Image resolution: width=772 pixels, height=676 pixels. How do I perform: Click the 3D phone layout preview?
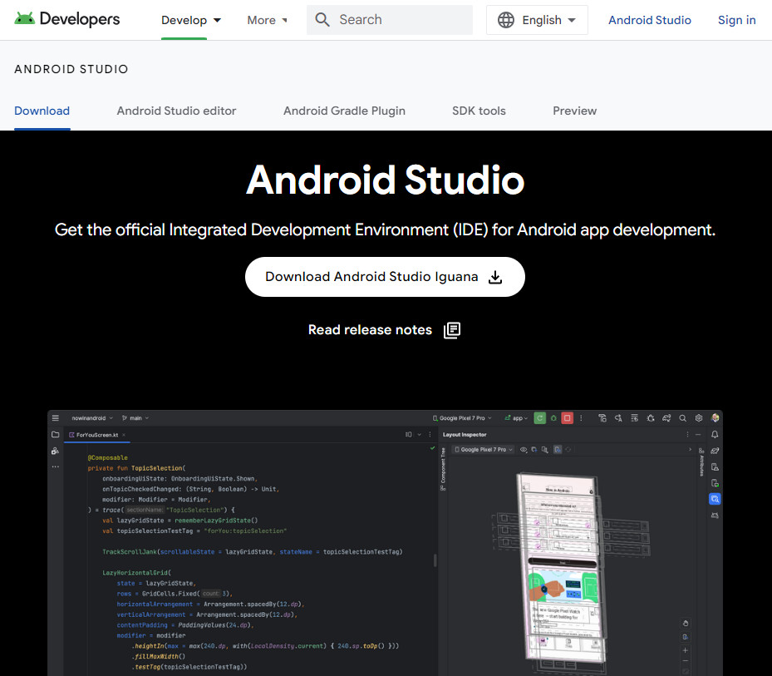point(561,568)
